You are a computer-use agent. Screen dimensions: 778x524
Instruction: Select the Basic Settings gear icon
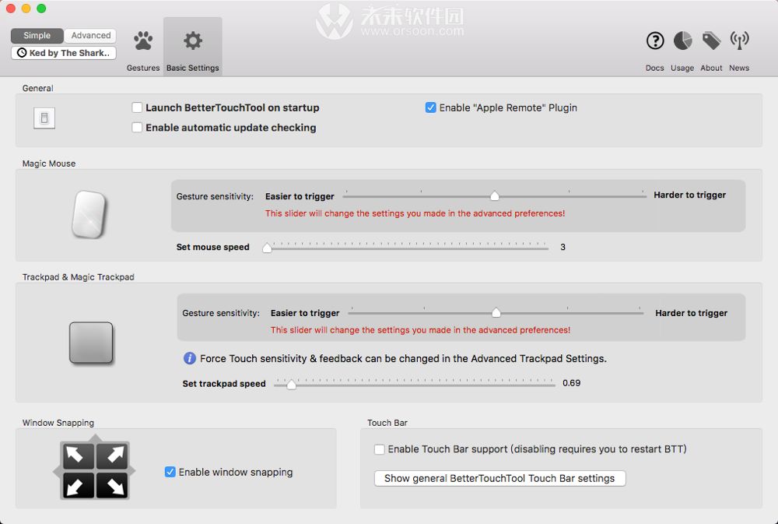coord(192,40)
